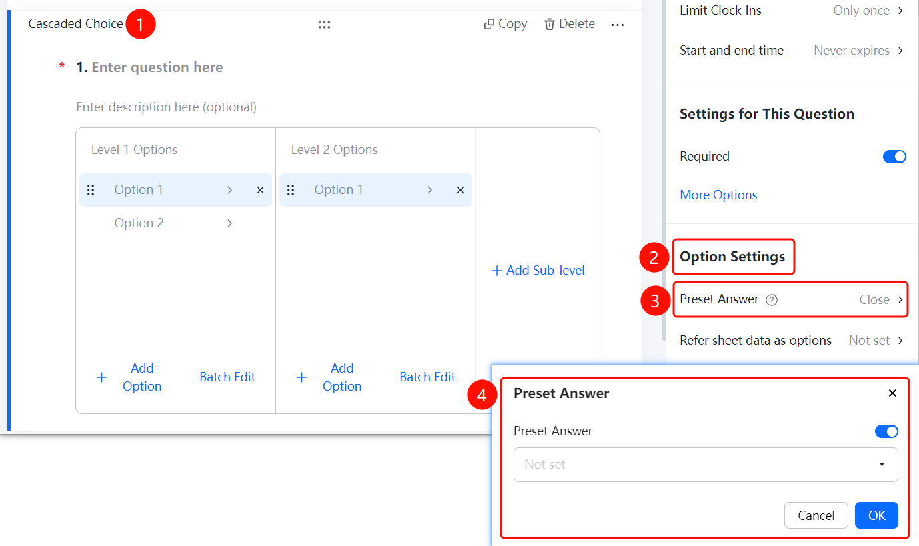Screen dimensions: 919x546
Task: Expand Level 1 Option 2 chevron
Action: (229, 223)
